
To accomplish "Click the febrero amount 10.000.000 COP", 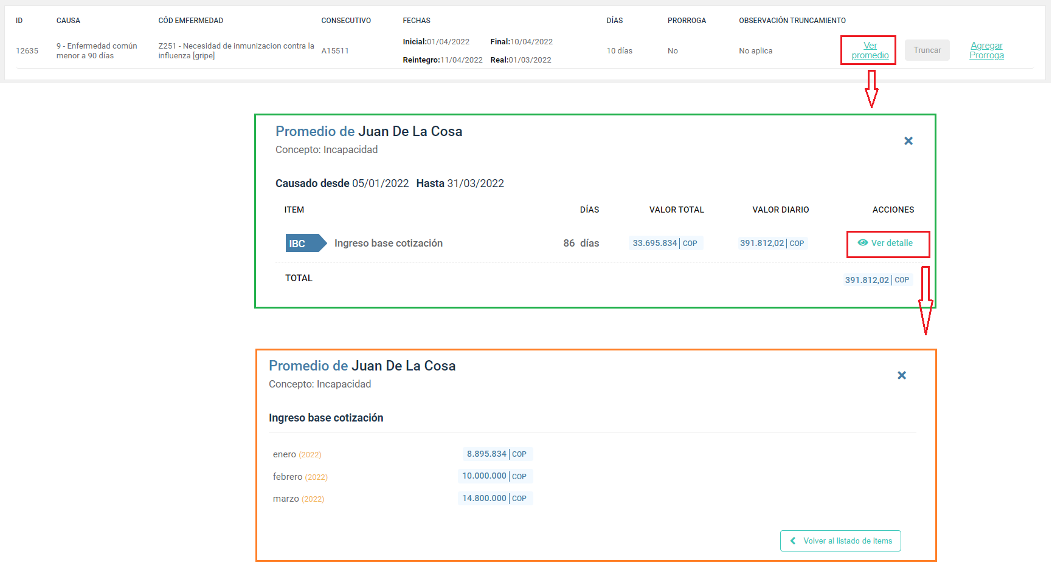I will (494, 476).
